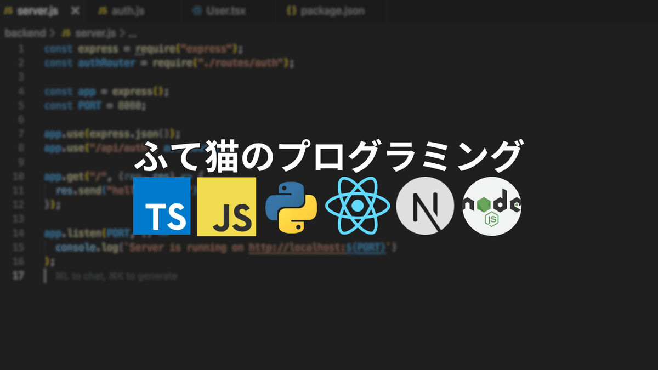Click the Next.js N logo
Viewport: 658px width, 370px height.
(425, 206)
